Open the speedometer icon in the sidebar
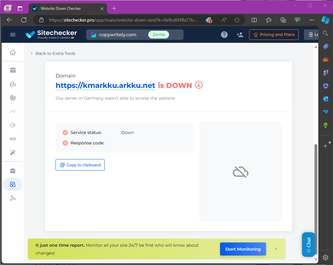Viewport: 333px width, 265px height. click(x=13, y=84)
